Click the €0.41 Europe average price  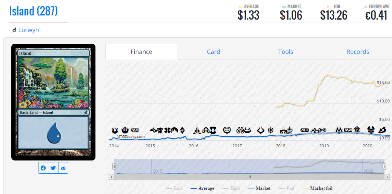pos(376,15)
